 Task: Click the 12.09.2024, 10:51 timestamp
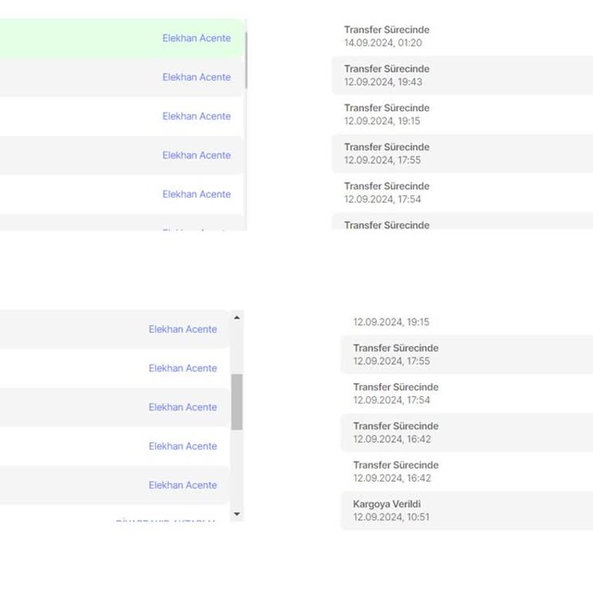(391, 517)
